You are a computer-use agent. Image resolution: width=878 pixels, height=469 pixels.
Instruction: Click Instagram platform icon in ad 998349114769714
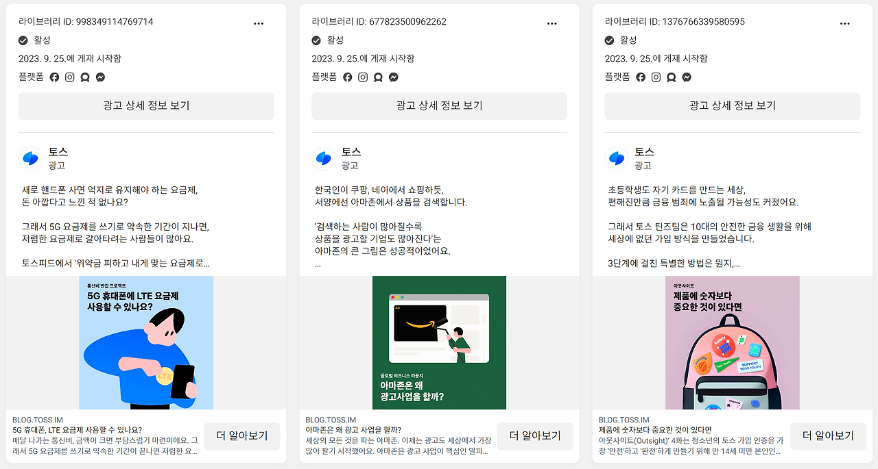click(69, 77)
